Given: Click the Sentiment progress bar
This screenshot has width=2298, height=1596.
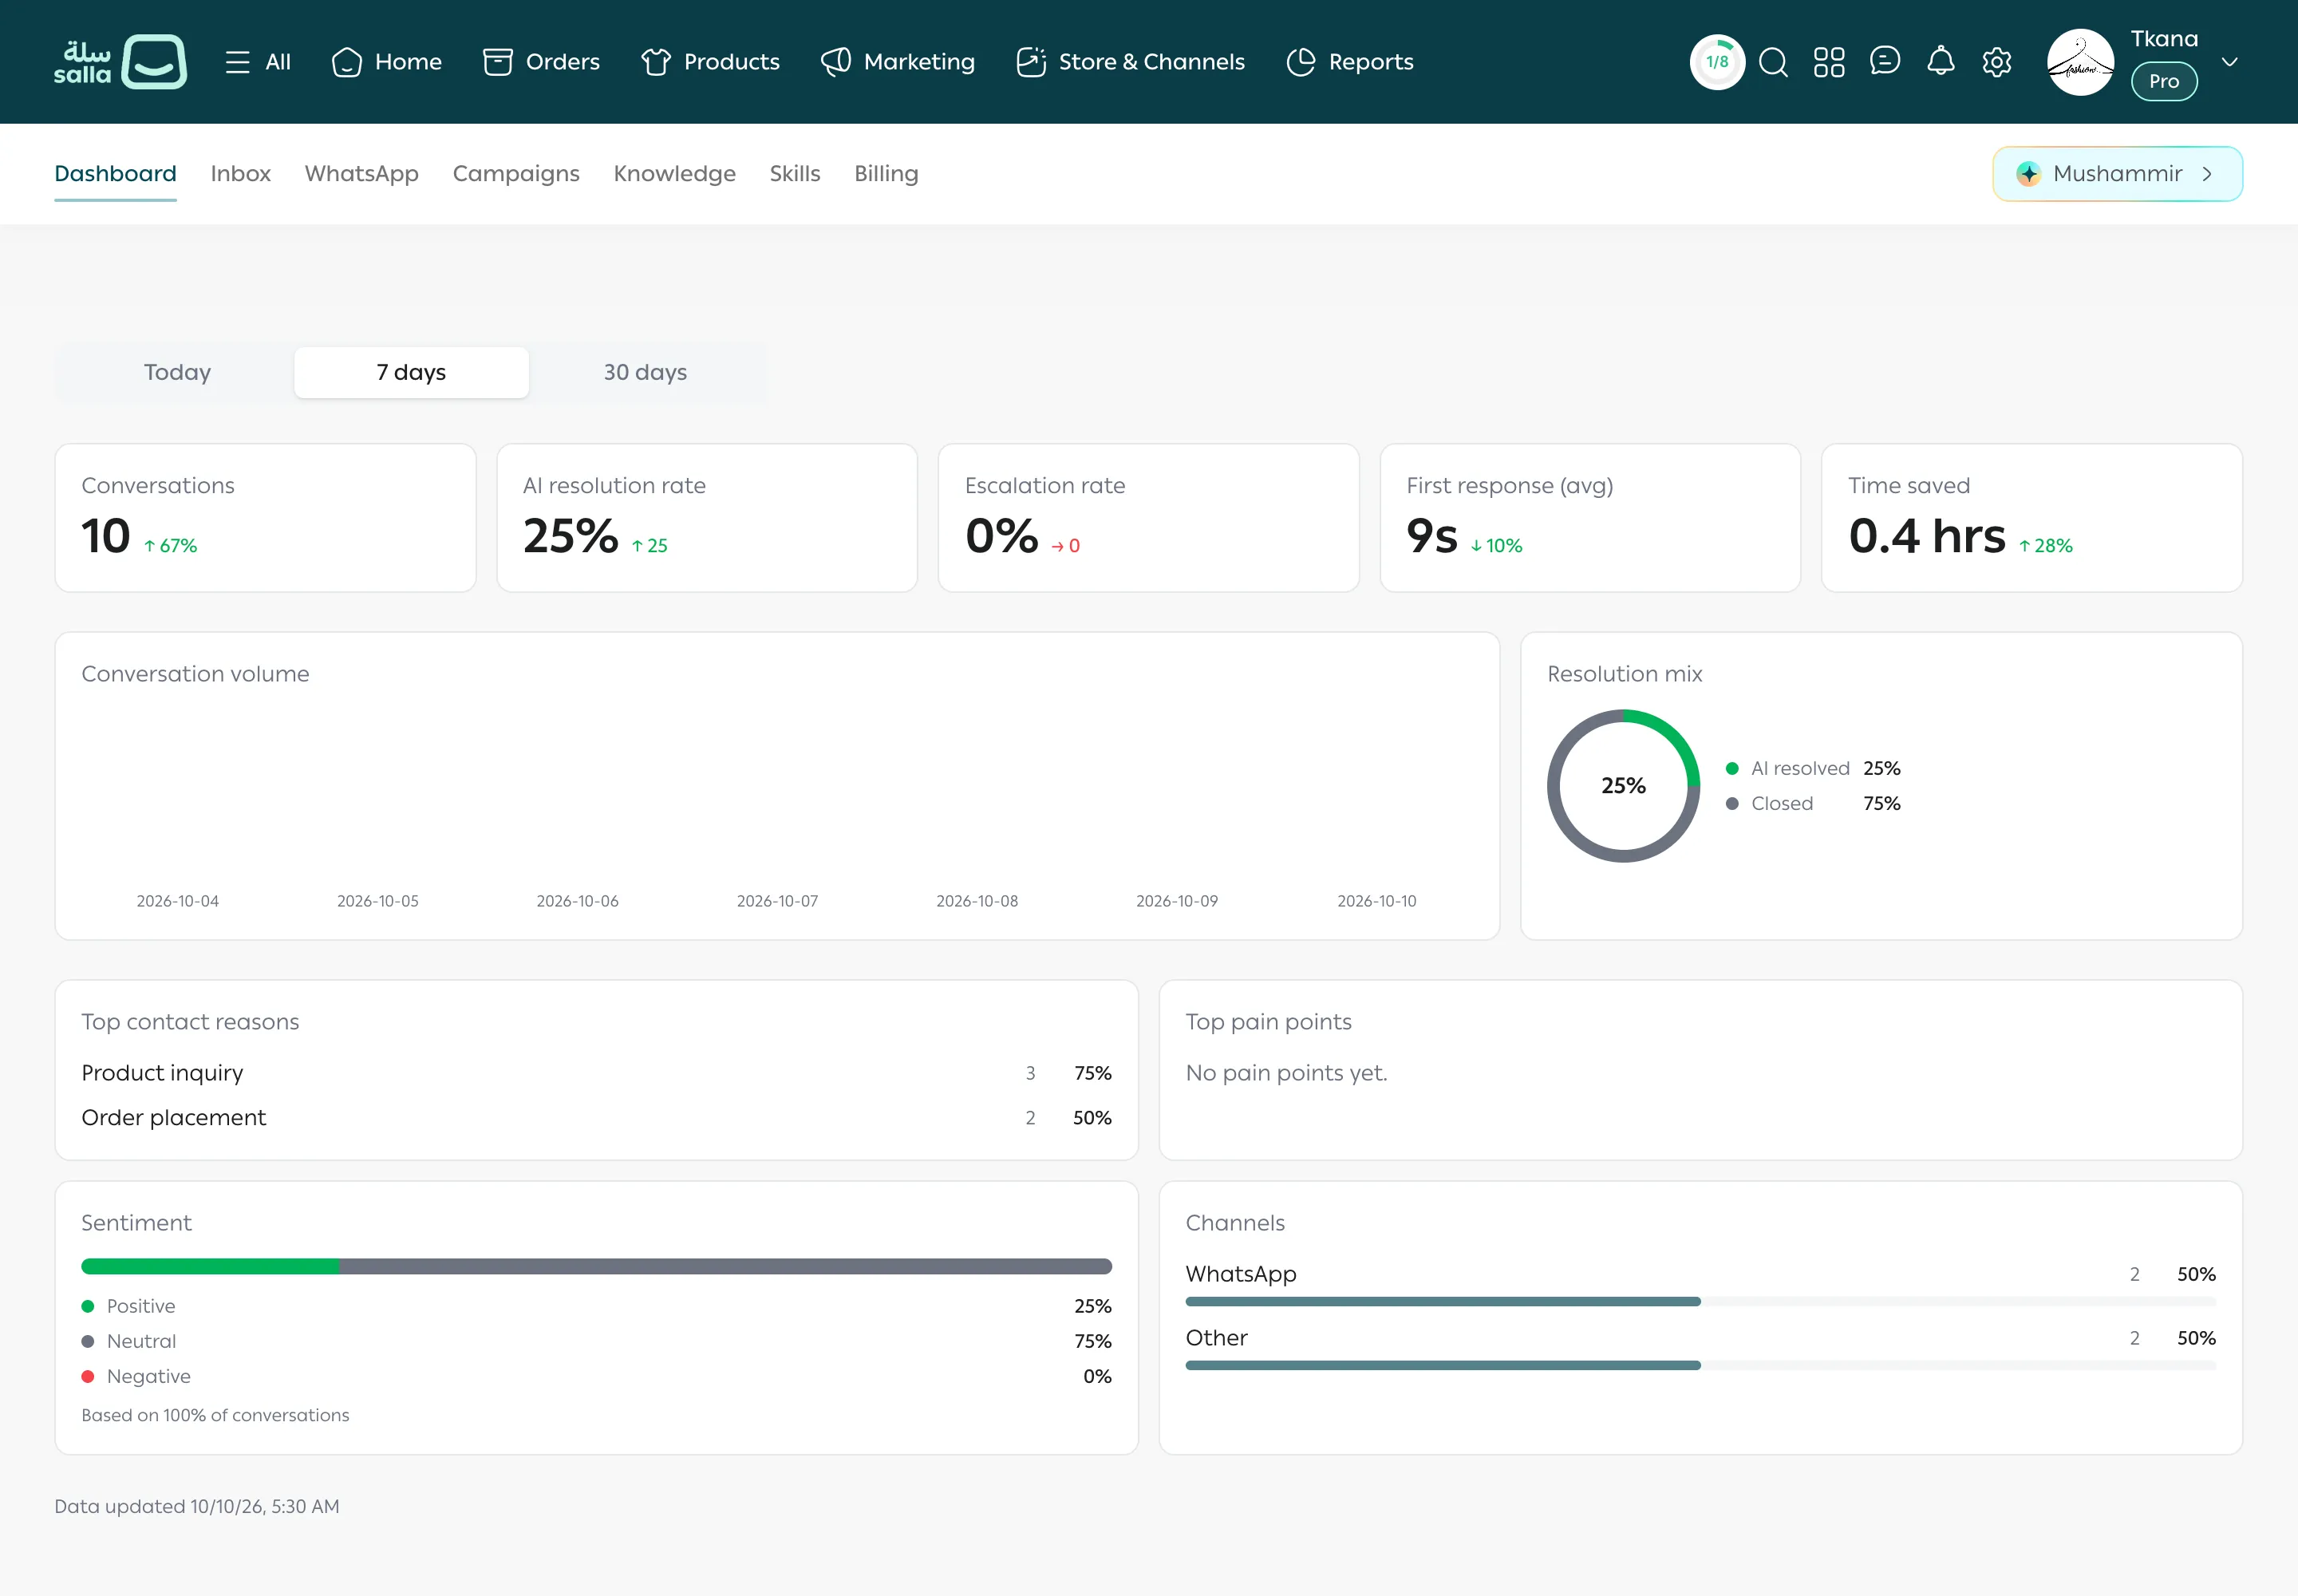Looking at the screenshot, I should tap(596, 1266).
